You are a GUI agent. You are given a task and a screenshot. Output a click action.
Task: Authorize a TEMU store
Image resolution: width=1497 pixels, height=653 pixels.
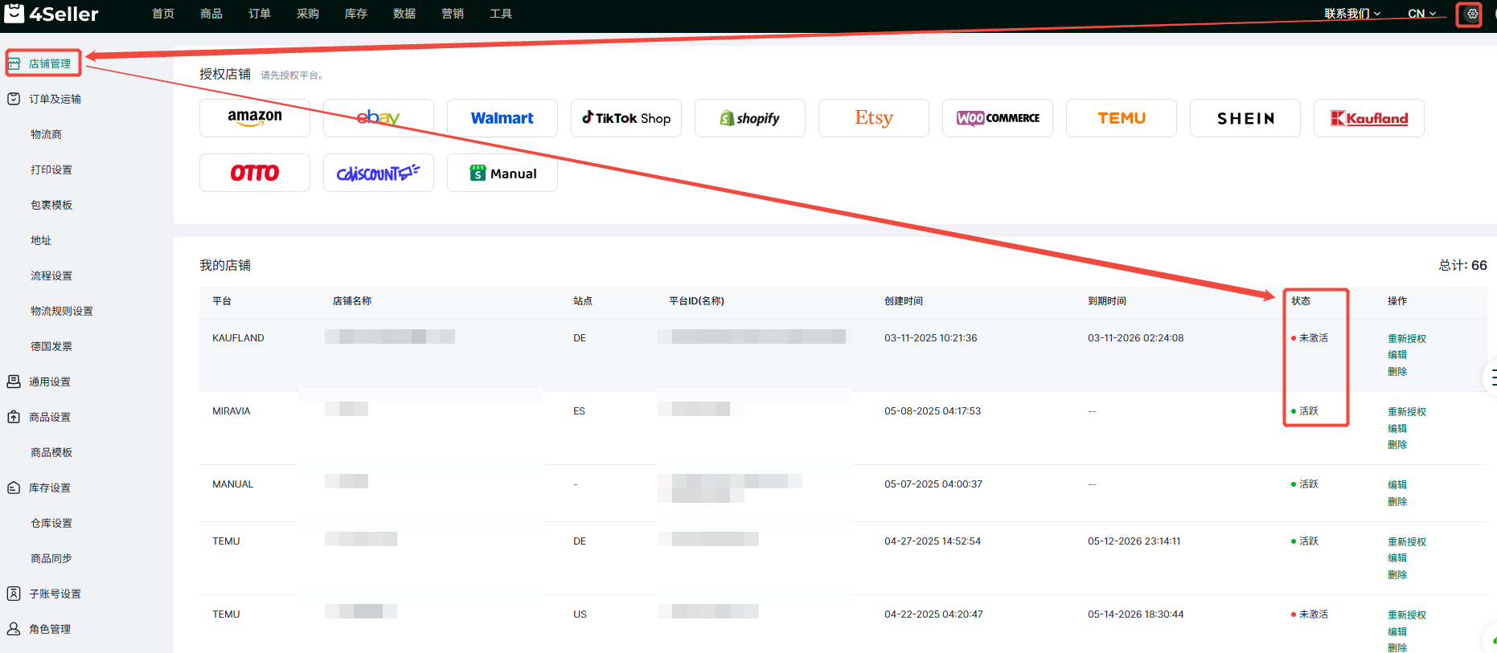[1122, 118]
